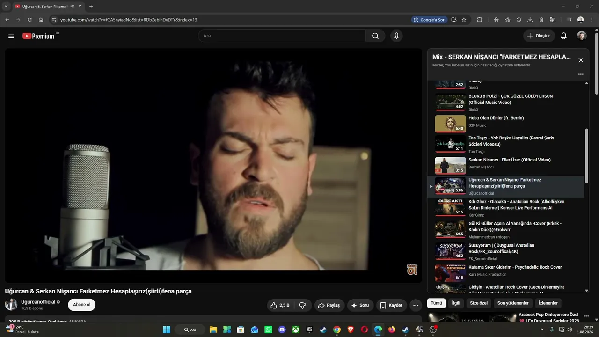Dislike the video with thumbs-down button

pos(302,305)
